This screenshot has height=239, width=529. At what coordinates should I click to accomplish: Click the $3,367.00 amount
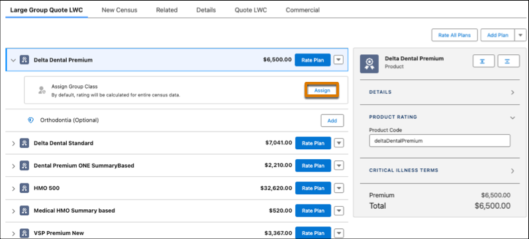278,233
